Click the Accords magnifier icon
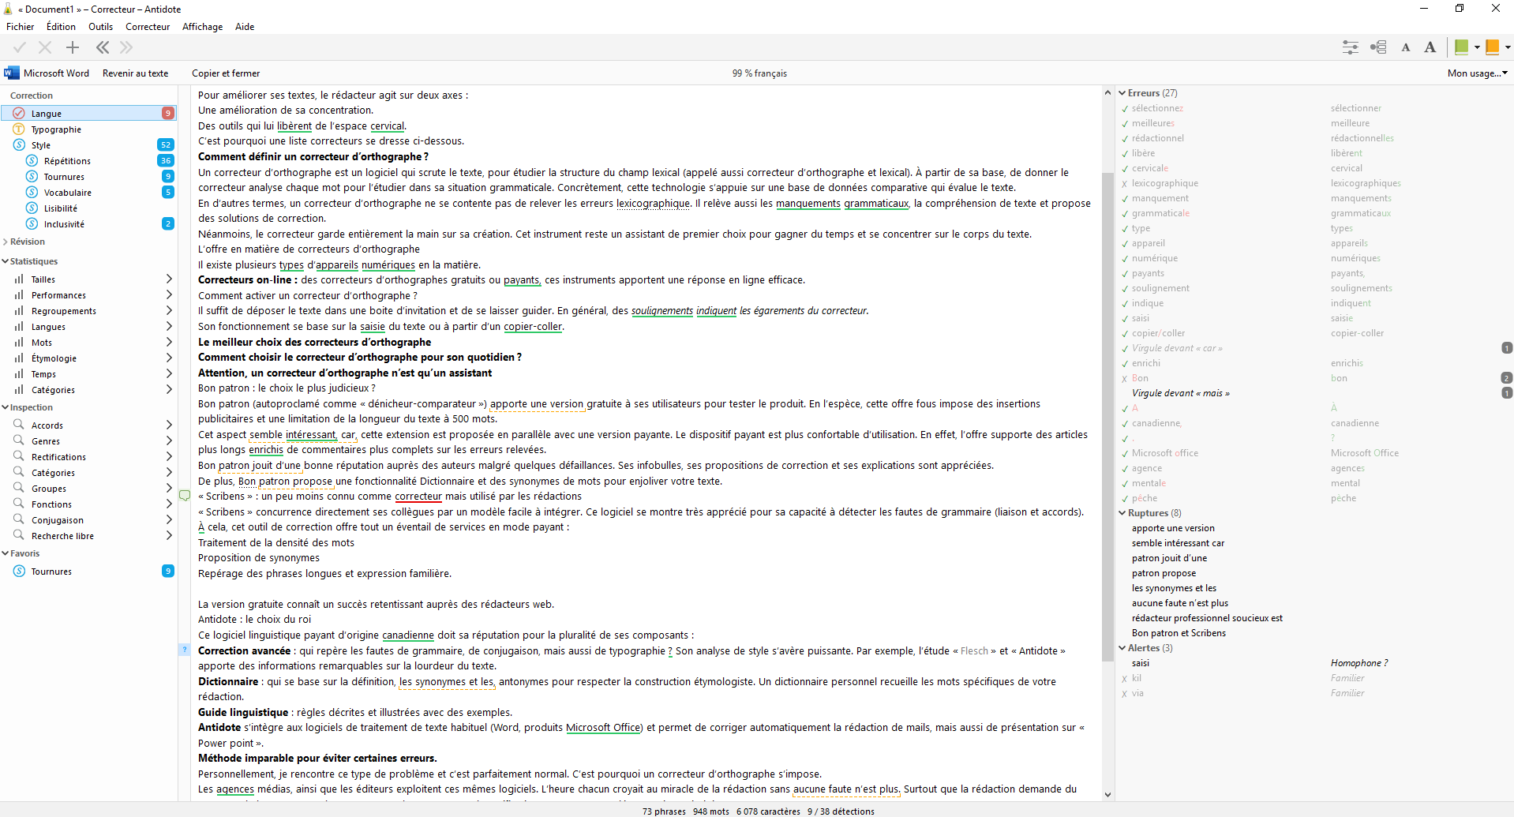The image size is (1514, 817). 19,425
